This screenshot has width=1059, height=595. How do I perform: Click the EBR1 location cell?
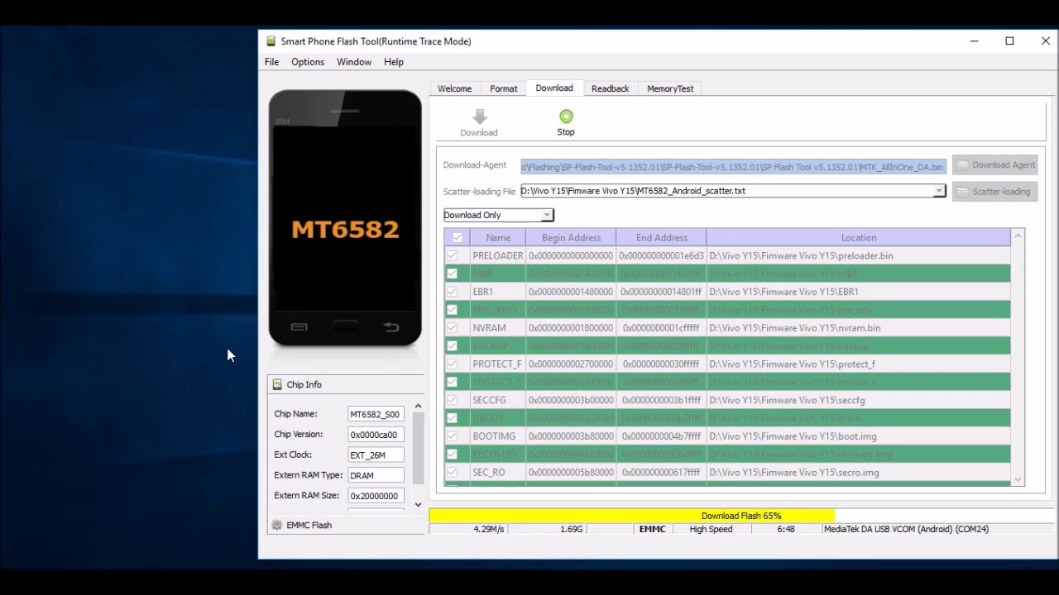pyautogui.click(x=859, y=292)
